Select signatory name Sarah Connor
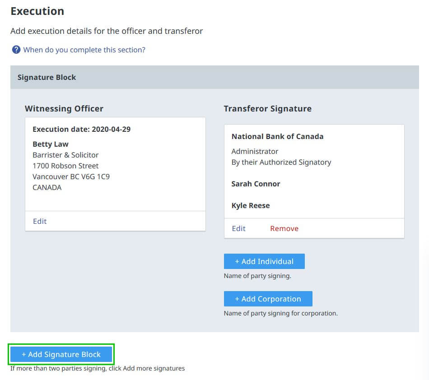This screenshot has width=429, height=380. point(256,184)
